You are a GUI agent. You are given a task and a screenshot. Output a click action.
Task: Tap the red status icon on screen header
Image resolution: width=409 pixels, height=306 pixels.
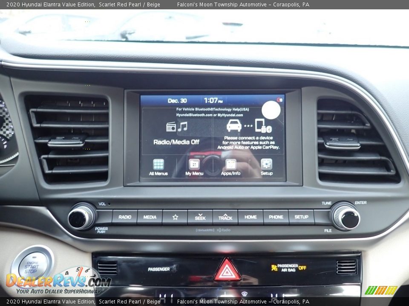tap(279, 99)
